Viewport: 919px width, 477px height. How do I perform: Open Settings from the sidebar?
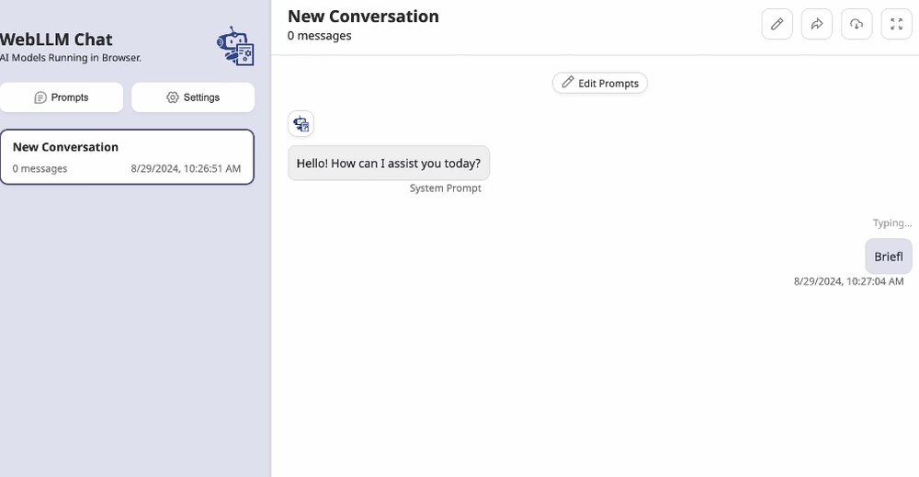coord(193,97)
